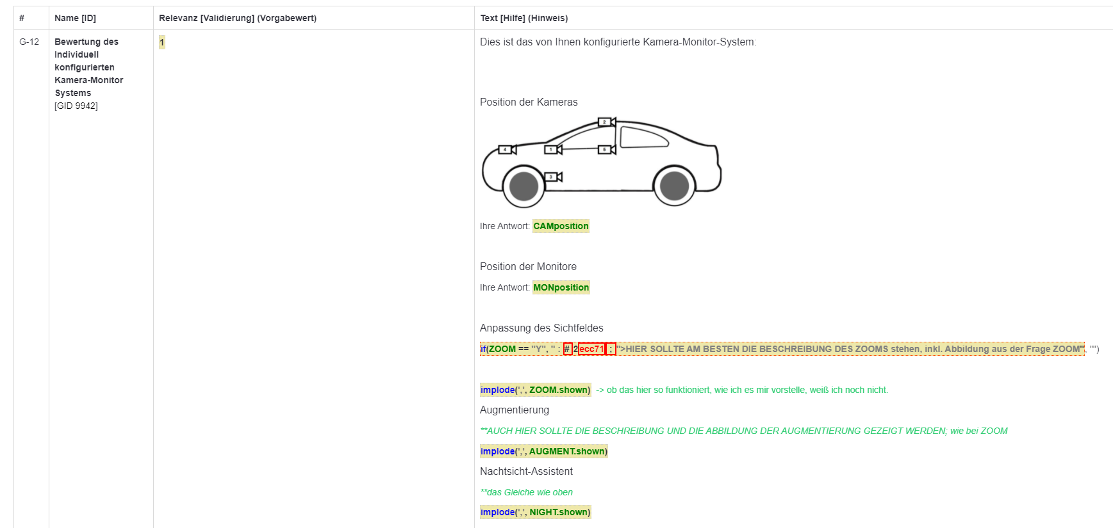Viewport: 1113px width, 528px height.
Task: Click camera icon number 2 on roof
Action: pos(606,122)
